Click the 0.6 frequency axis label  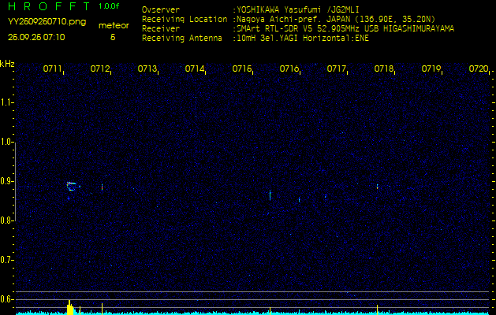click(7, 298)
